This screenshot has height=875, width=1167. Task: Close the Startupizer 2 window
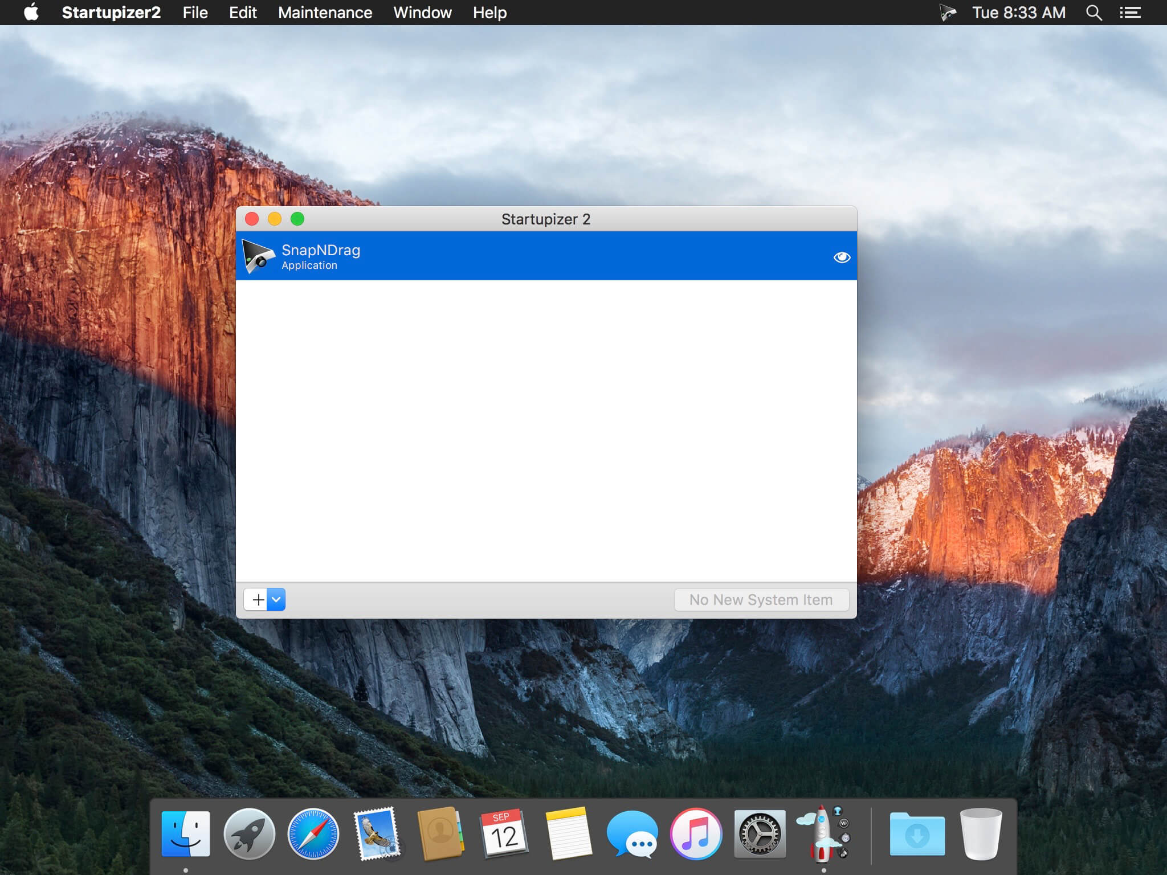(x=252, y=219)
